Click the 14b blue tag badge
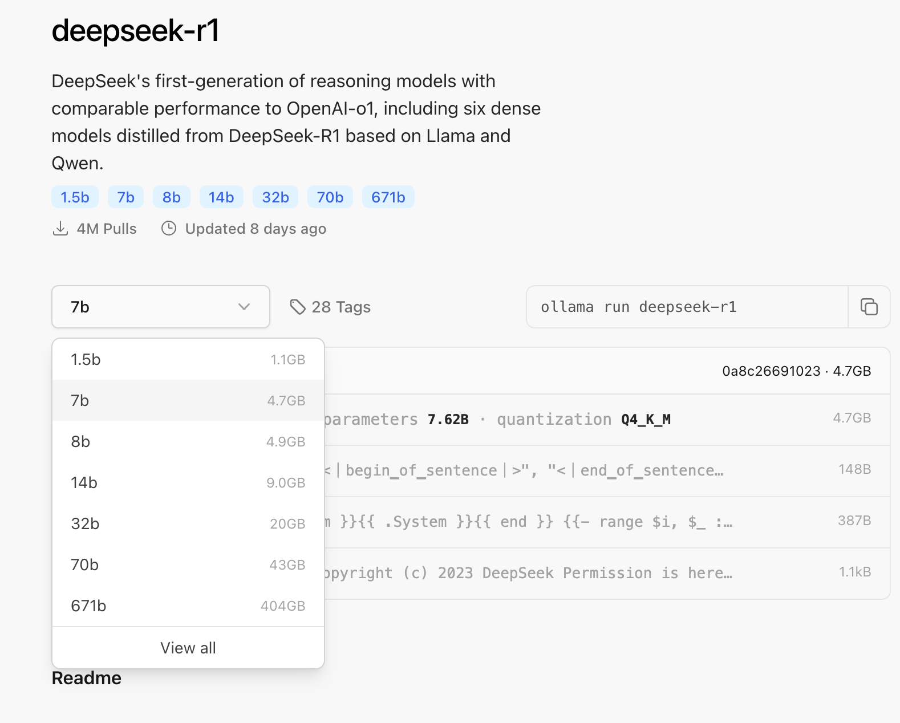The image size is (900, 723). (221, 197)
